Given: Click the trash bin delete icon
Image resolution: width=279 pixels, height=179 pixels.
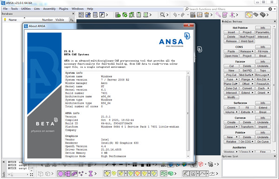Looking at the screenshot, I should click(206, 15).
